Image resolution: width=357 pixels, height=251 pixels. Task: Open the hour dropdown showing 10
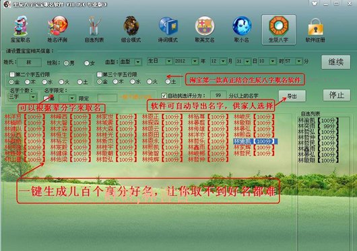coord(267,61)
